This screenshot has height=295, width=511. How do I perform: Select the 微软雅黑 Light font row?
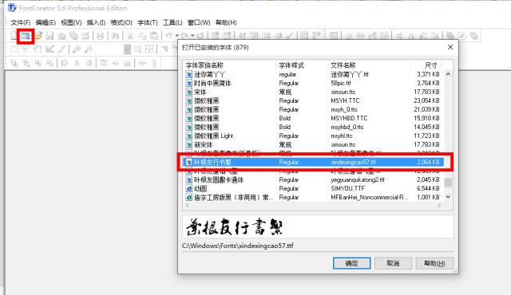314,136
